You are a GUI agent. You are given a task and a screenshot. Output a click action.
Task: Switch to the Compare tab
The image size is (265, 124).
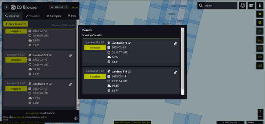54,16
